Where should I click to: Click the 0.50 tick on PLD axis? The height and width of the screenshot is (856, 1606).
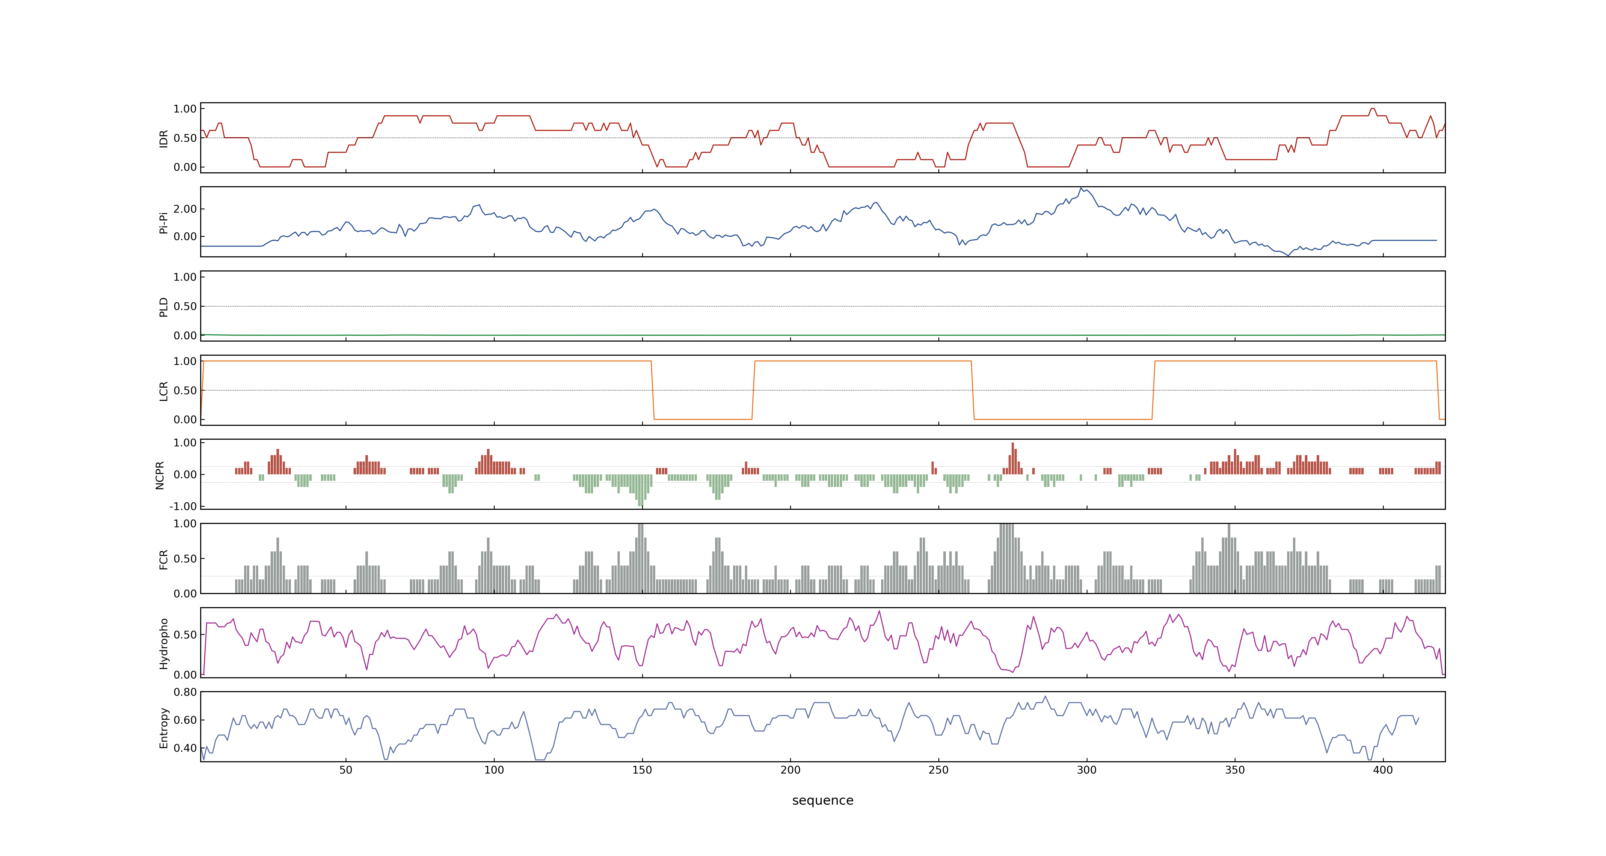[185, 306]
